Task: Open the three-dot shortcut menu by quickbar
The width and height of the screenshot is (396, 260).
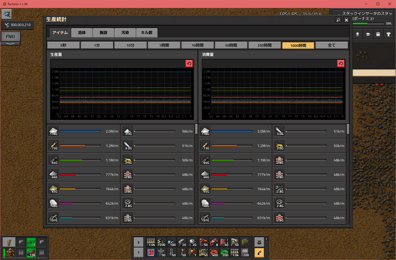Action: [x=266, y=239]
